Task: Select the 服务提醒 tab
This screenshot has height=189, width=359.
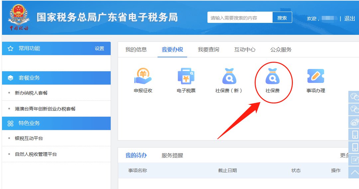Action: 172,156
